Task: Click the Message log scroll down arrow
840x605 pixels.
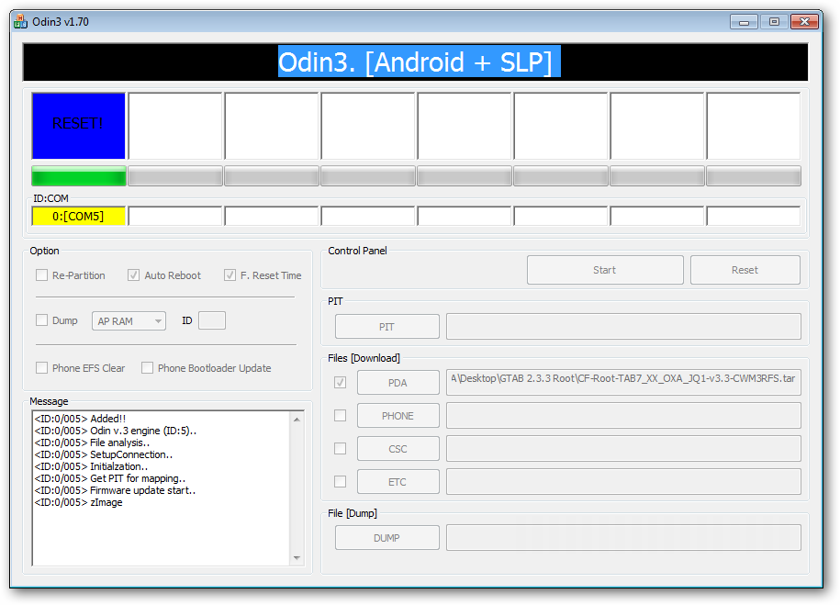Action: 297,557
